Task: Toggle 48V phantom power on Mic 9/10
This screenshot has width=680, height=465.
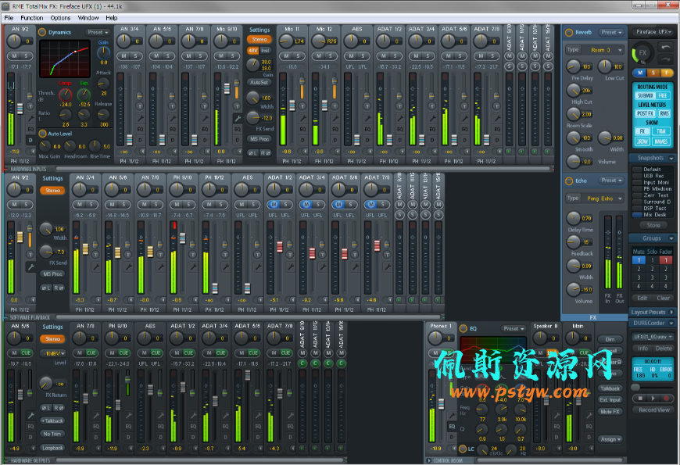Action: [252, 50]
